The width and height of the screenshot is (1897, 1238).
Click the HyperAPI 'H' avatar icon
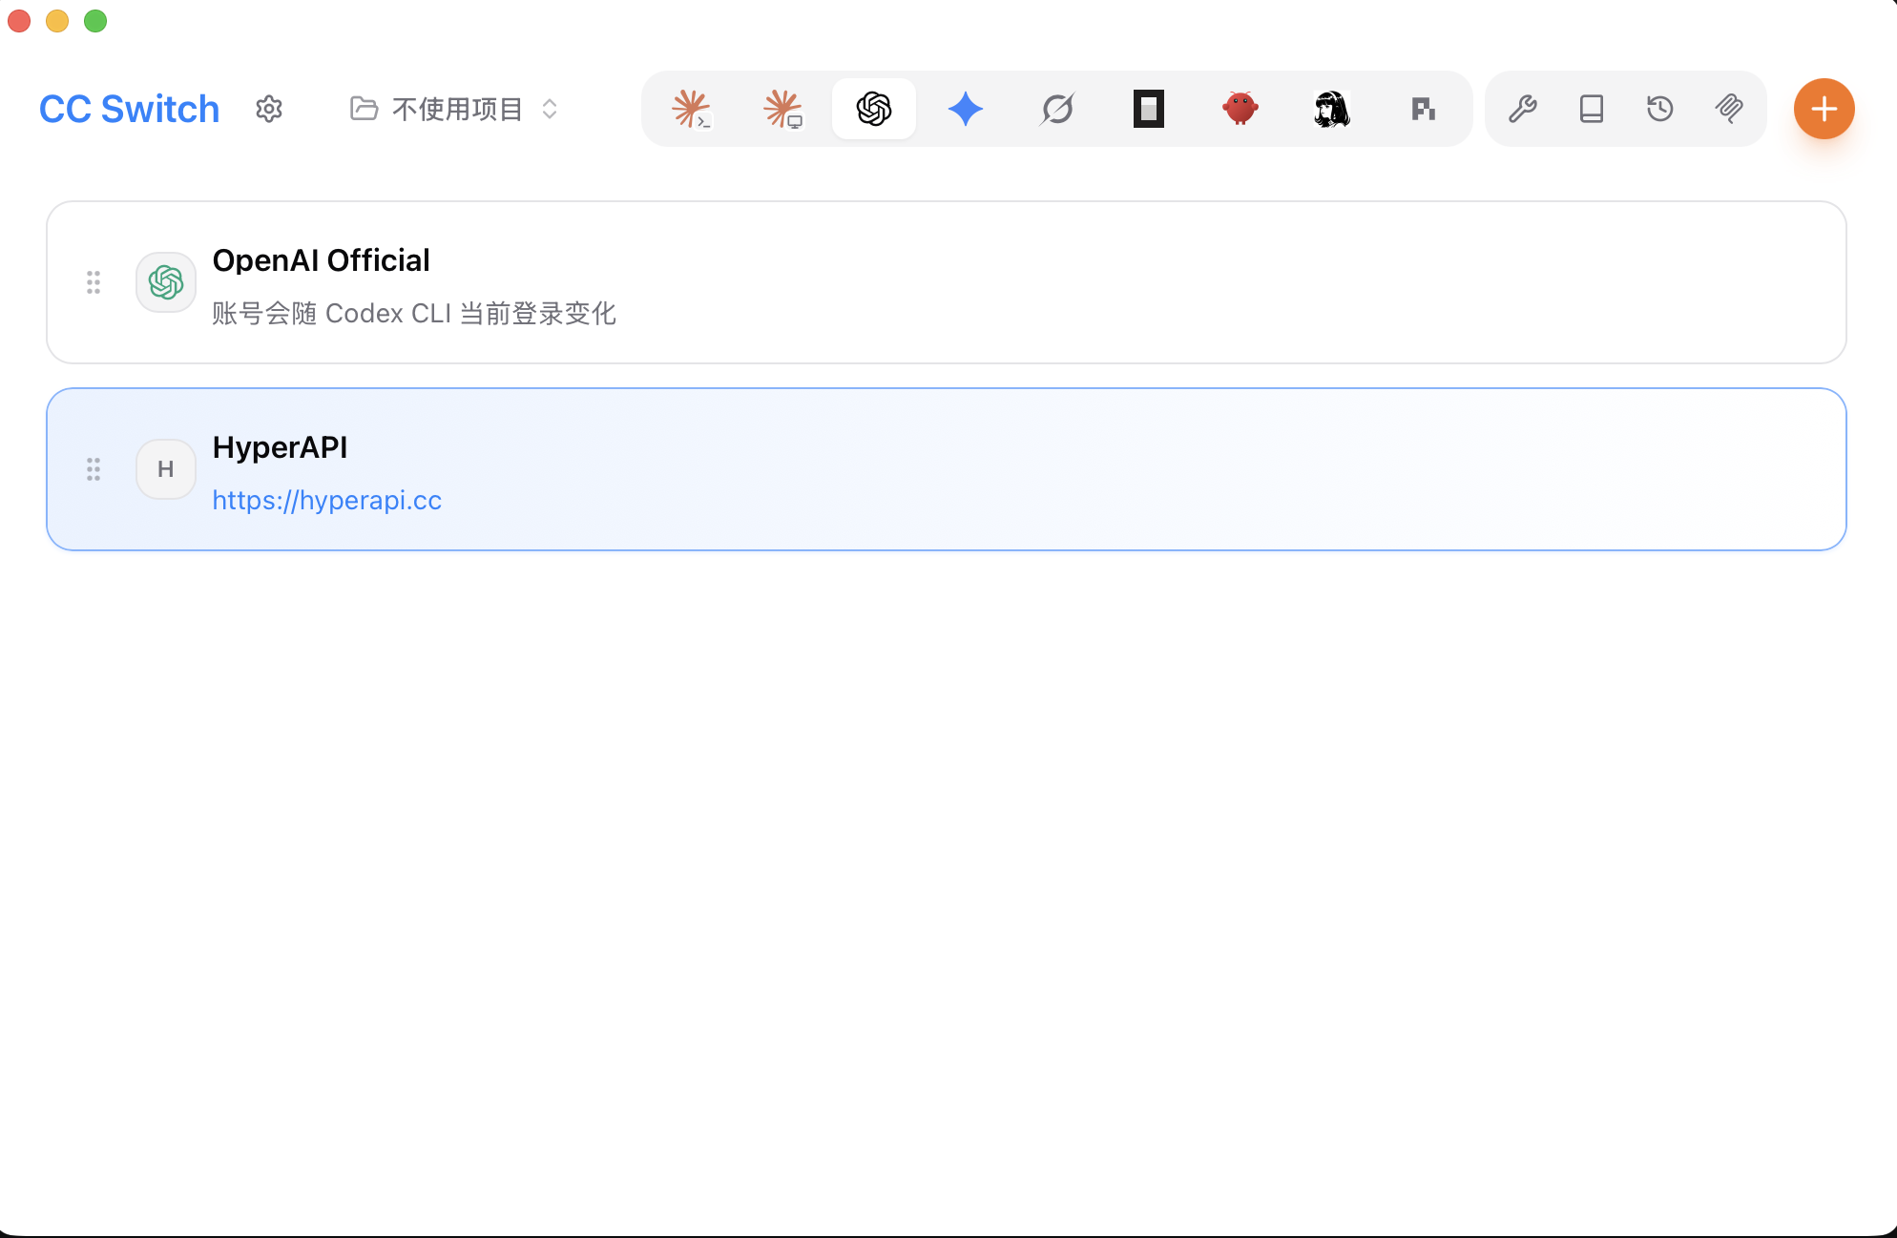pos(166,469)
